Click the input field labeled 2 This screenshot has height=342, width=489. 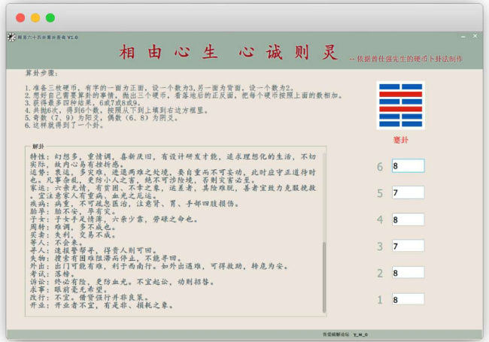point(408,273)
